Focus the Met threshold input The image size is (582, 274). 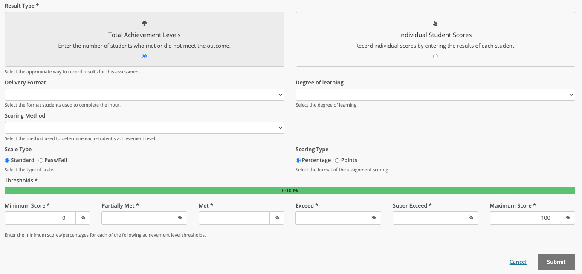pos(234,218)
